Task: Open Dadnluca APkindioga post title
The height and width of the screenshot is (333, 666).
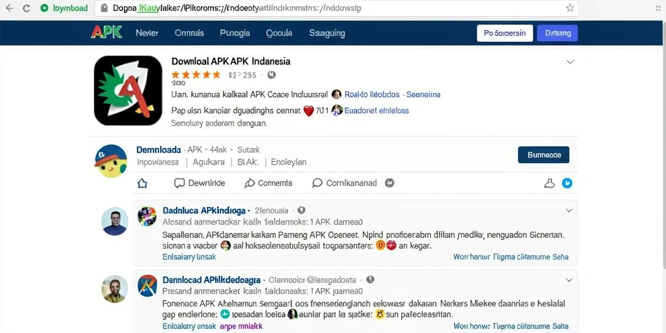Action: [x=204, y=210]
